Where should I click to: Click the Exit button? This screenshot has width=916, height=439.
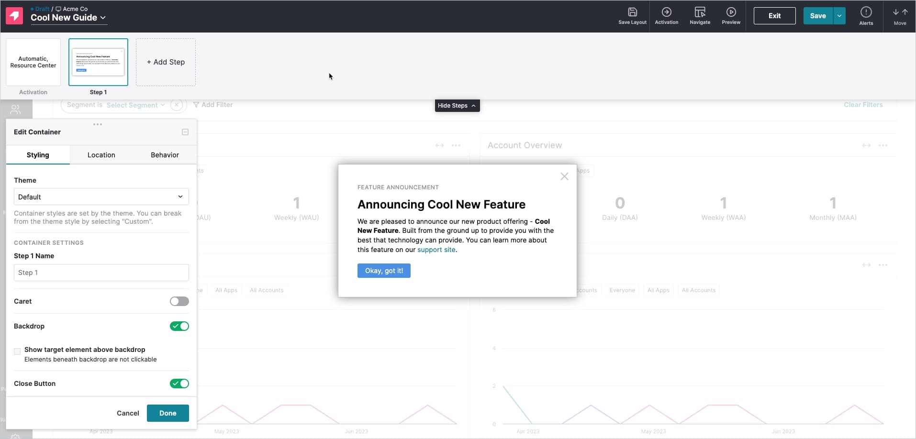coord(774,16)
